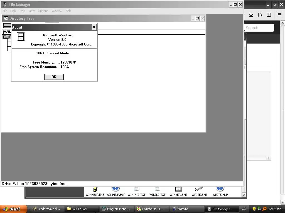Select the drive icon in Directory Tree
285x213 pixels.
(x=7, y=26)
